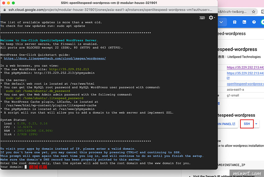
Task: Open the gift icon in Cloud Console header
Action: pyautogui.click(x=234, y=22)
